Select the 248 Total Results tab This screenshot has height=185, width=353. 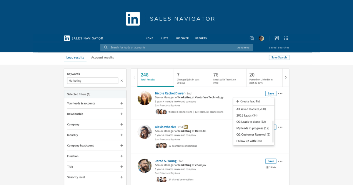[x=156, y=78]
